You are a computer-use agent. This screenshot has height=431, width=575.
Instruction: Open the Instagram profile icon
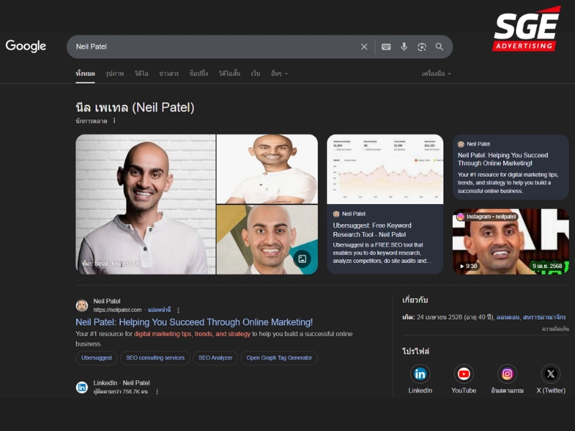click(x=507, y=374)
